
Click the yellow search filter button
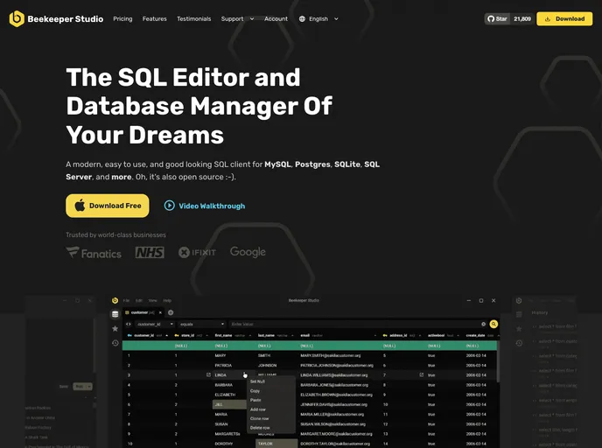tap(493, 324)
